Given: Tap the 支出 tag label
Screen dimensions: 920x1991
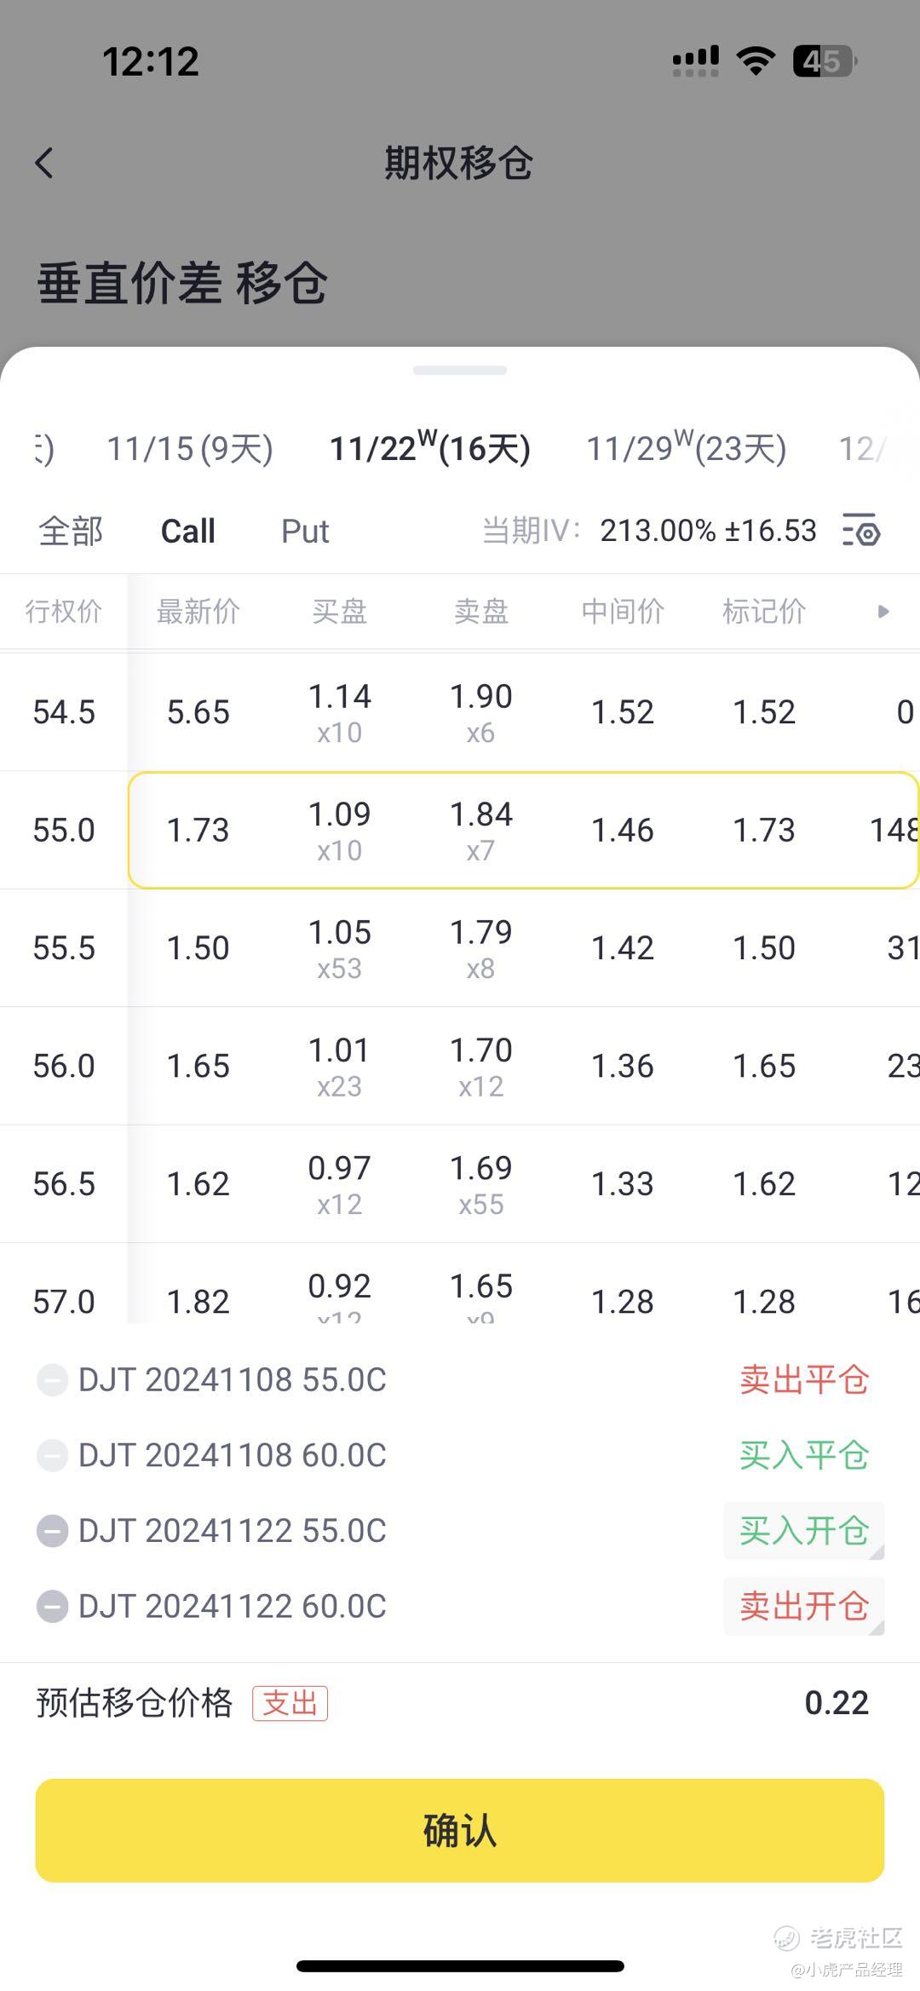Looking at the screenshot, I should pos(290,1703).
